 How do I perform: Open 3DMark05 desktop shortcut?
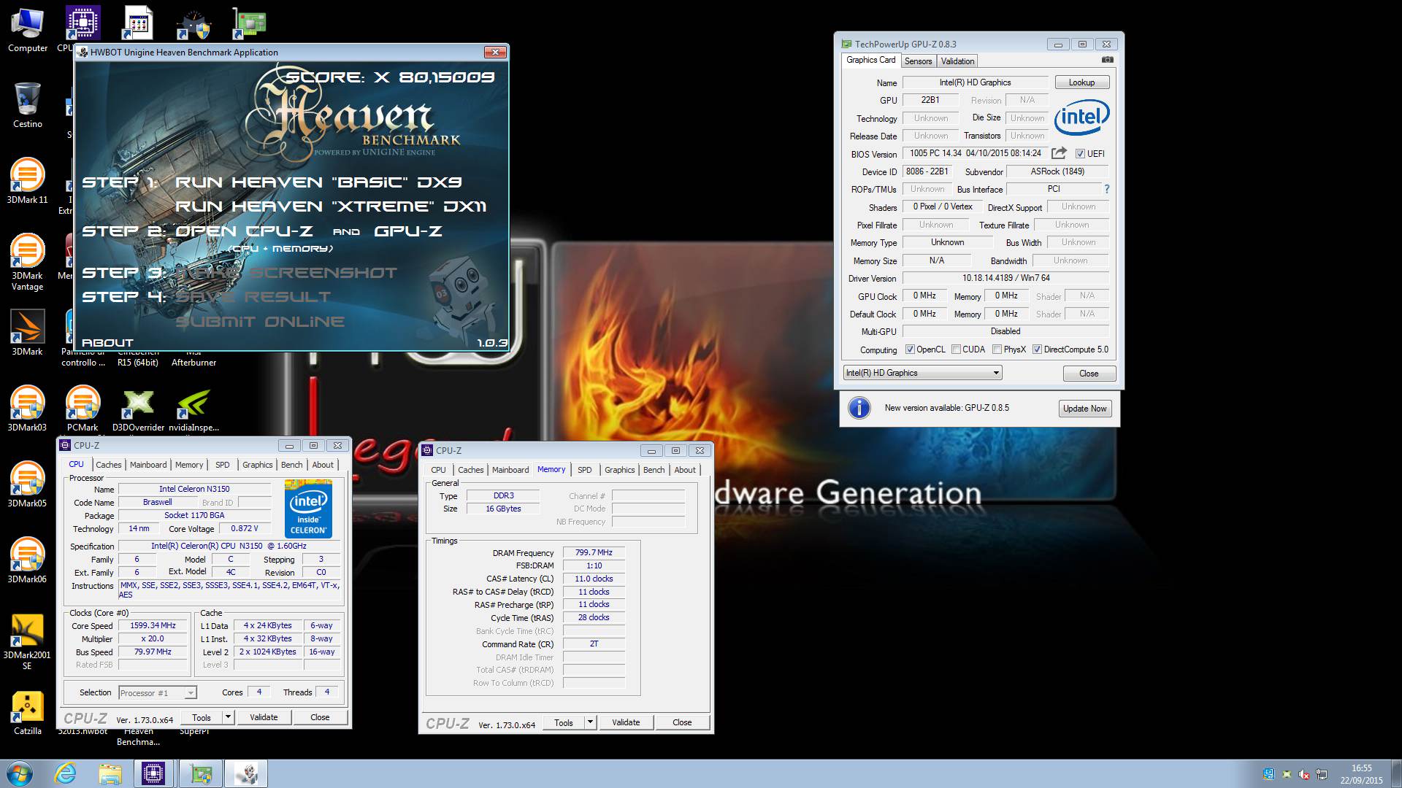pyautogui.click(x=28, y=484)
